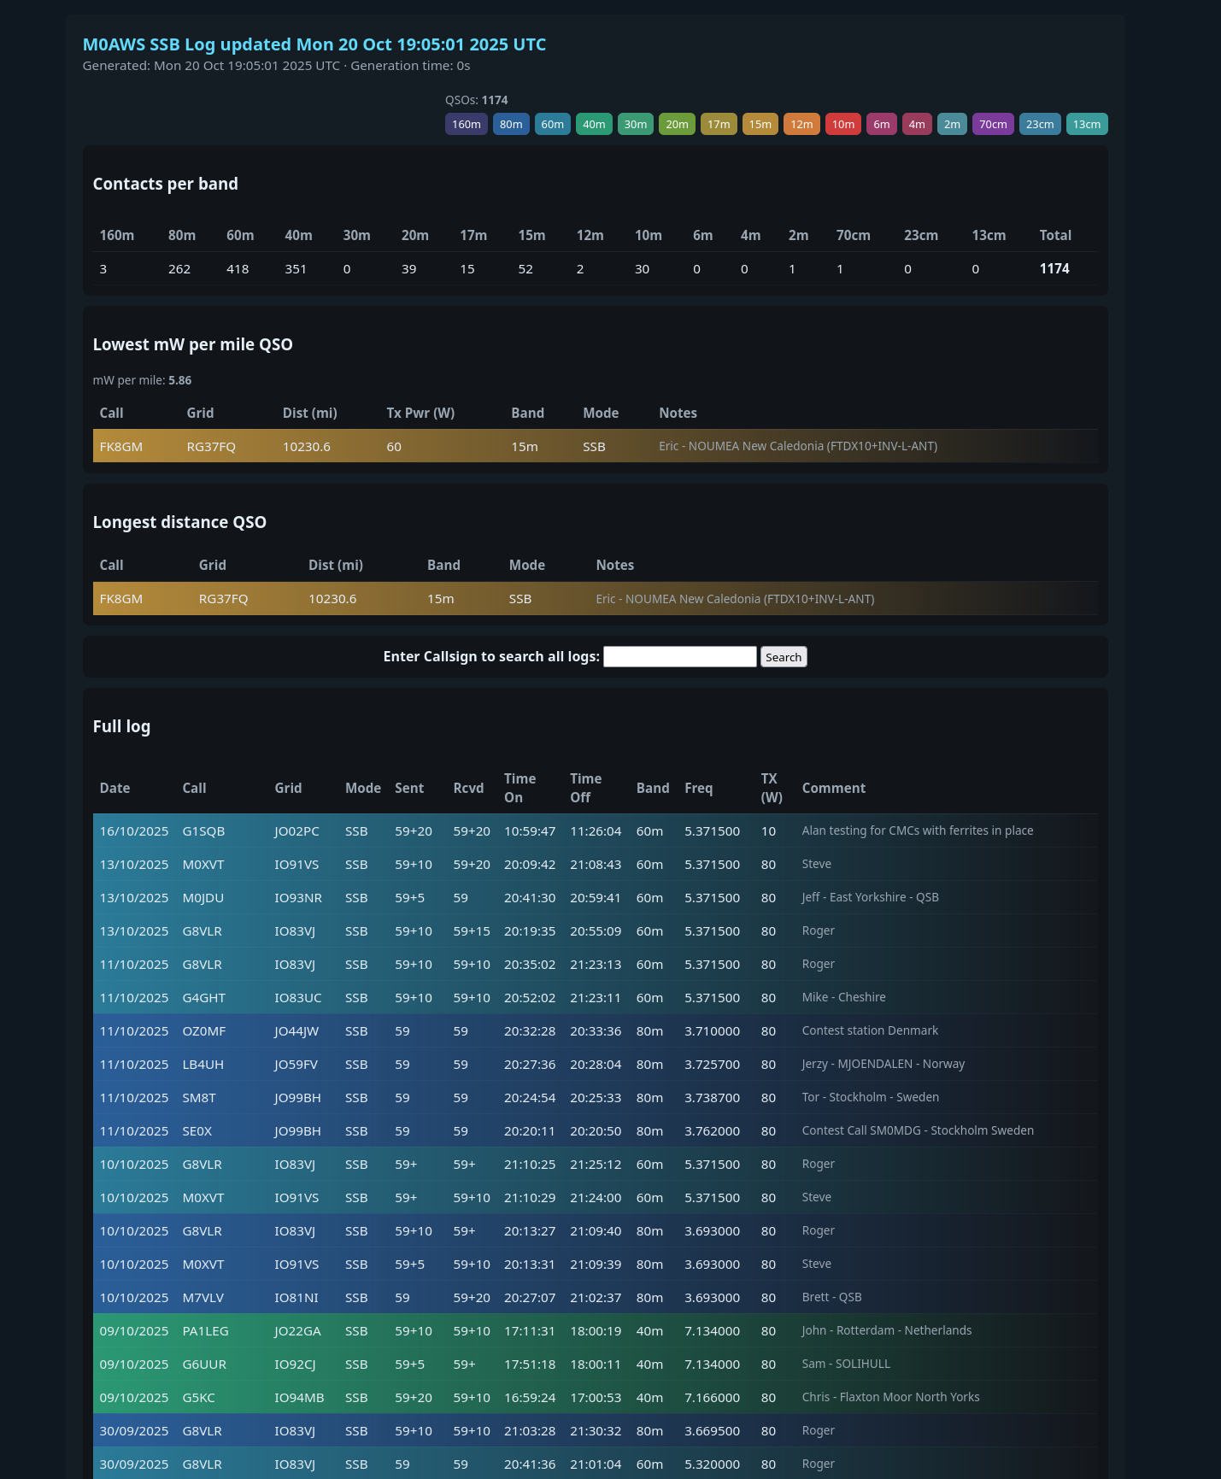
Task: Click callsign M7VLV in the full log
Action: (203, 1297)
